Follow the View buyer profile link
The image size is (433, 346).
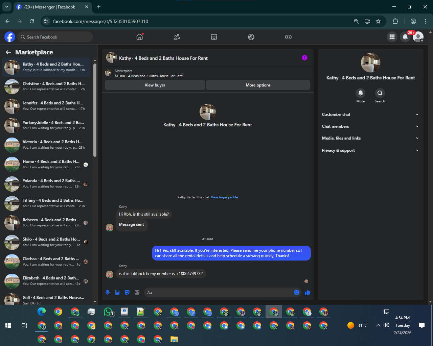[224, 197]
